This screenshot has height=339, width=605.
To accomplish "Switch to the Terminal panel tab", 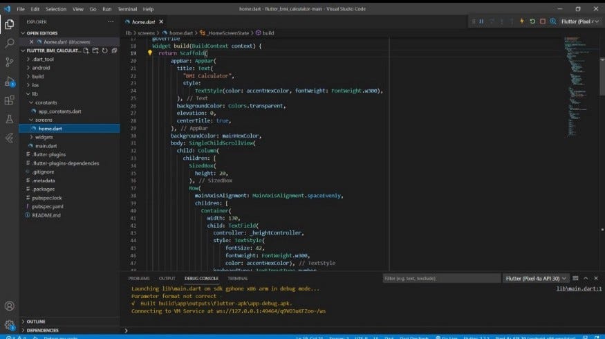I will (x=238, y=278).
